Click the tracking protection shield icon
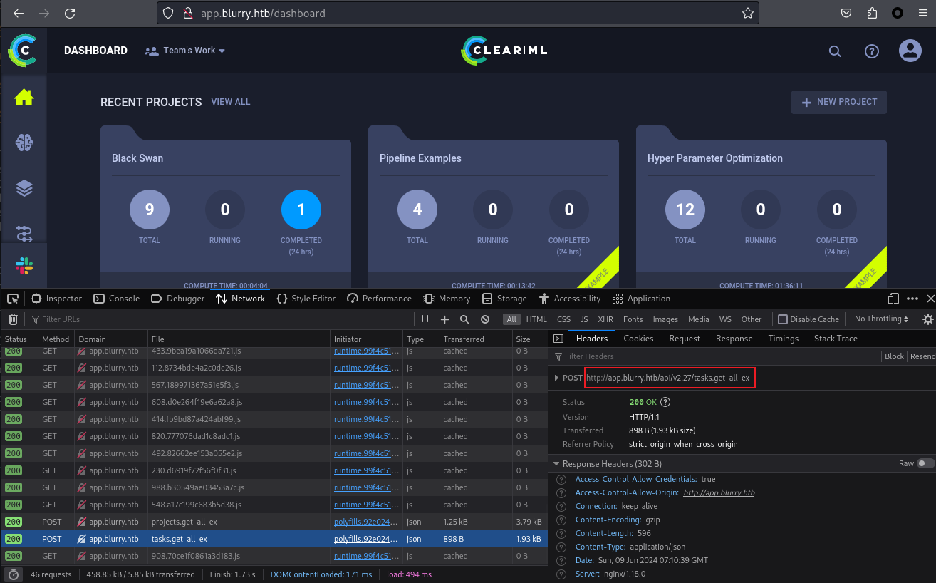 click(168, 13)
